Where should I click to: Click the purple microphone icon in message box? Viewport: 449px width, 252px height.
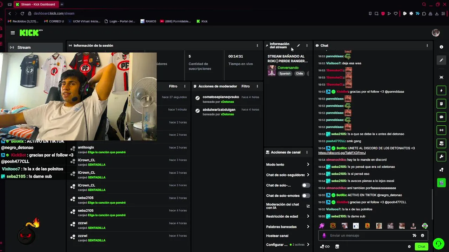[324, 236]
